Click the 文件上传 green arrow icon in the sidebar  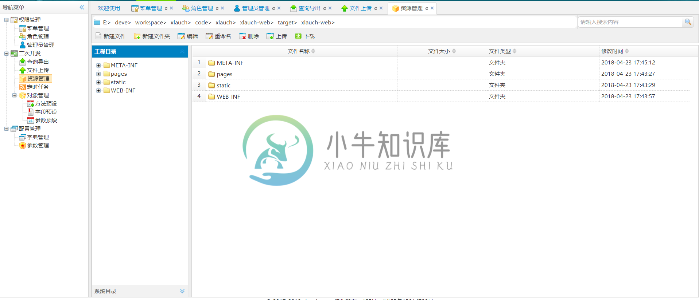(x=23, y=70)
